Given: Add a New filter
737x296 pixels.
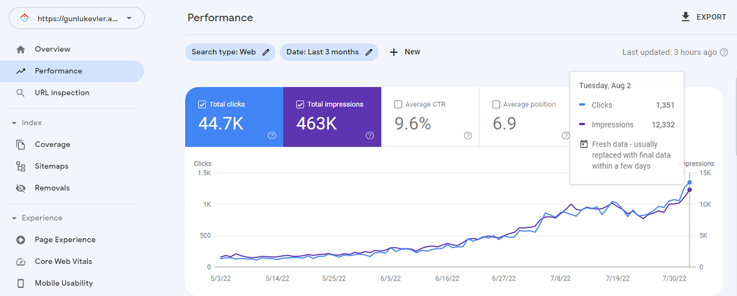Looking at the screenshot, I should coord(405,52).
